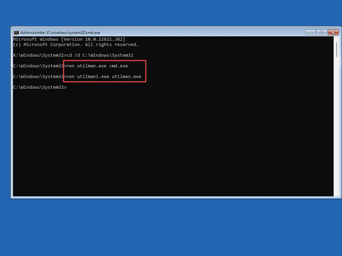
Task: Click the 'ren utilman.exe cmd.exe' command text
Action: 96,66
